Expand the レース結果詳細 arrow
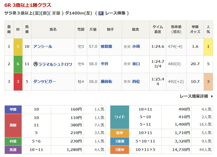The image size is (217, 157). tap(212, 96)
